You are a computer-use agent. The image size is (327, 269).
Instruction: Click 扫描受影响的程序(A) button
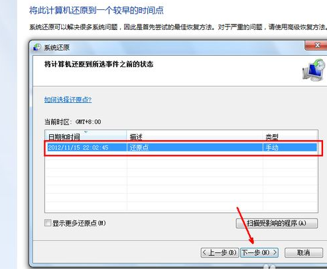(x=277, y=223)
